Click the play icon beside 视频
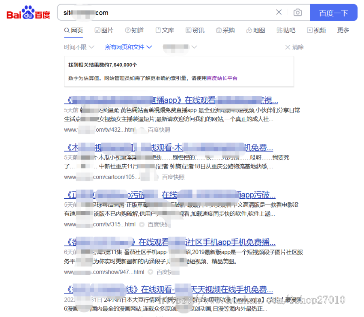364x317 pixels. point(310,30)
